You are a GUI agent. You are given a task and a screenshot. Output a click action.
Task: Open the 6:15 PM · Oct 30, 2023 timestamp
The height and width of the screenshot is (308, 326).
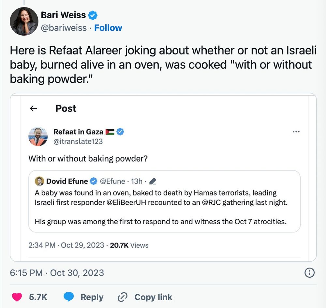[x=57, y=273]
